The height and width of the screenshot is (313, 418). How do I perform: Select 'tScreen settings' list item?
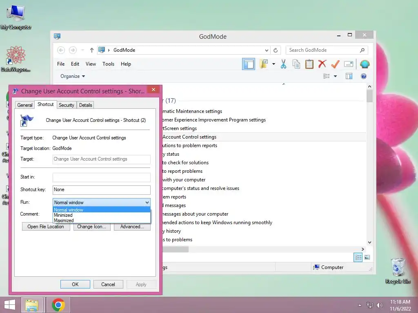click(x=180, y=128)
